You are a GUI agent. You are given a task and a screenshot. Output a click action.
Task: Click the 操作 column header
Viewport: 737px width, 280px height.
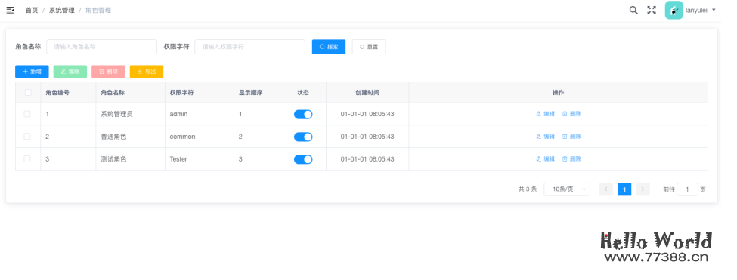(559, 93)
